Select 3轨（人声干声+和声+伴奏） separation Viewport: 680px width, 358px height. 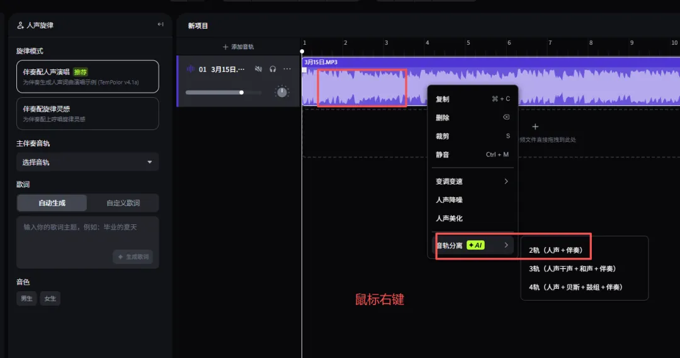572,268
